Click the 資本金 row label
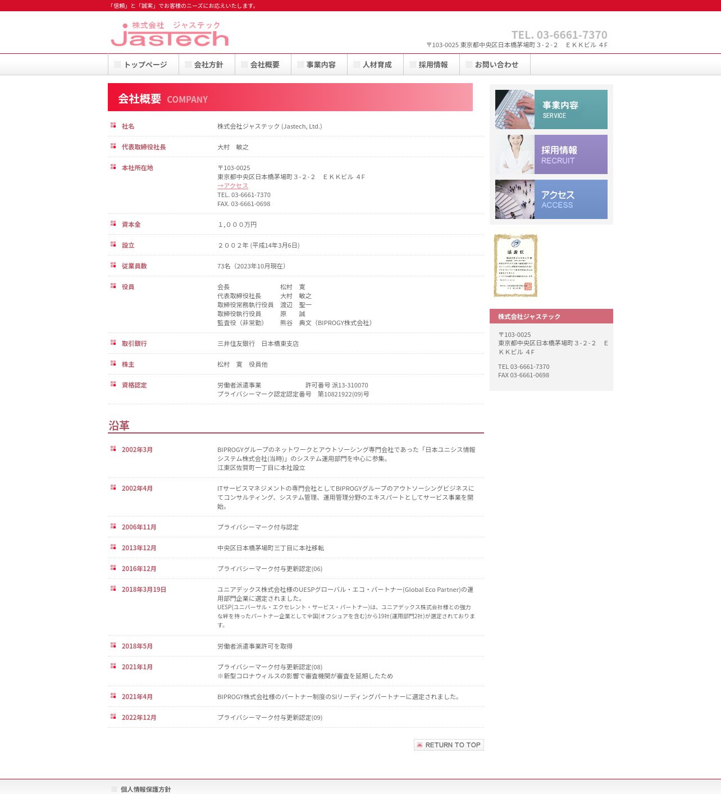This screenshot has width=721, height=794. click(131, 225)
